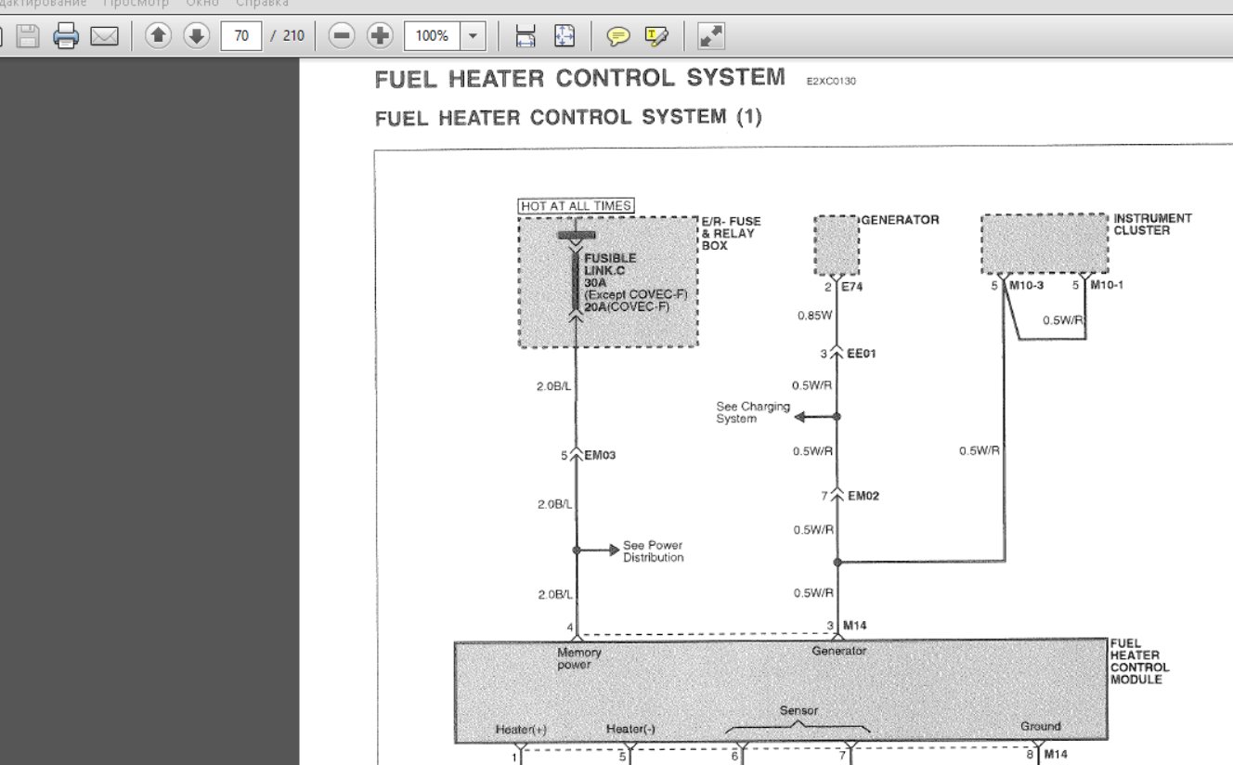Click the 'See Power Distribution' reference
The image size is (1233, 765).
tap(654, 551)
